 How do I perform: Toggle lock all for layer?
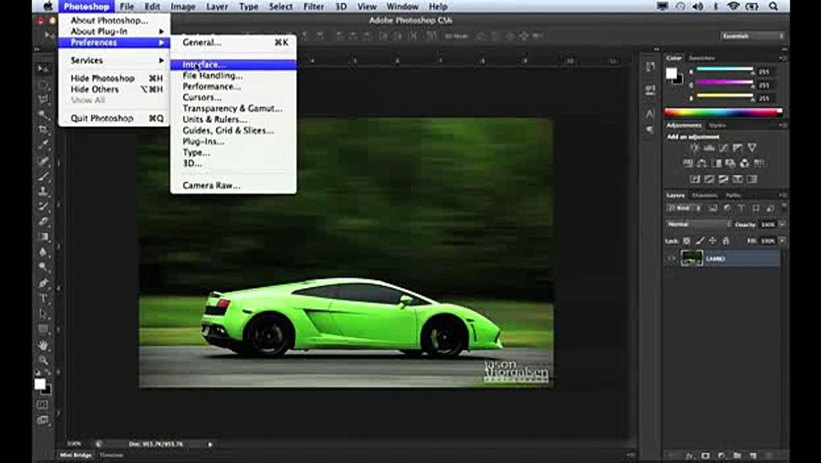[x=725, y=241]
